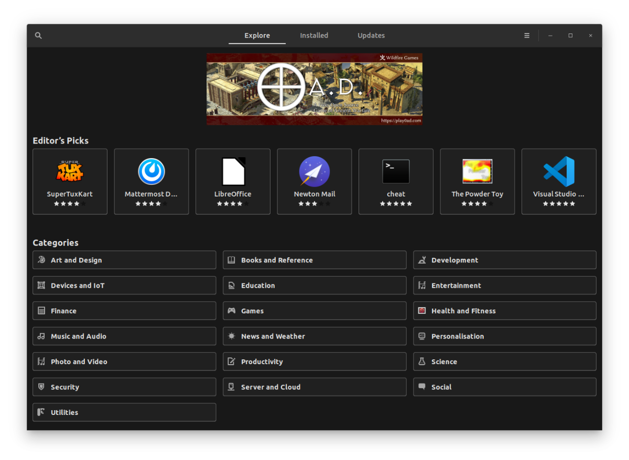Viewport: 629px width, 460px height.
Task: Switch to the Installed tab
Action: tap(314, 36)
